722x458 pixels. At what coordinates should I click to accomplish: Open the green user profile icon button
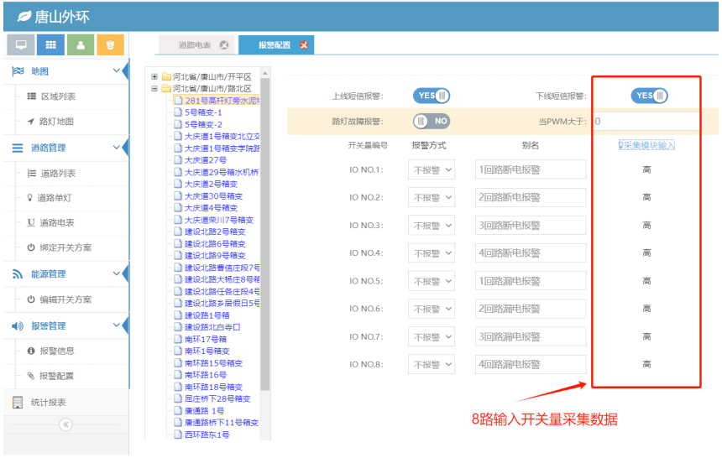(81, 44)
